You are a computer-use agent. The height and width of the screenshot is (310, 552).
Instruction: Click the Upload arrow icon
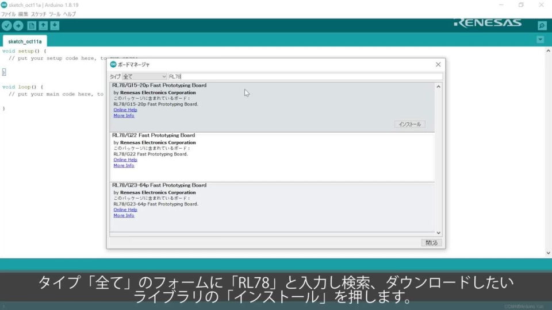click(x=18, y=26)
